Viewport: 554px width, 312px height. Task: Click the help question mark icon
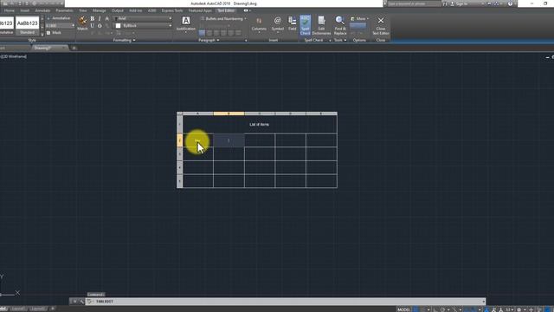[510, 3]
